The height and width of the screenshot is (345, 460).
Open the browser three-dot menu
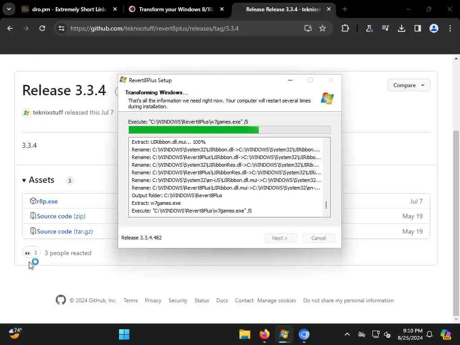pos(450,28)
